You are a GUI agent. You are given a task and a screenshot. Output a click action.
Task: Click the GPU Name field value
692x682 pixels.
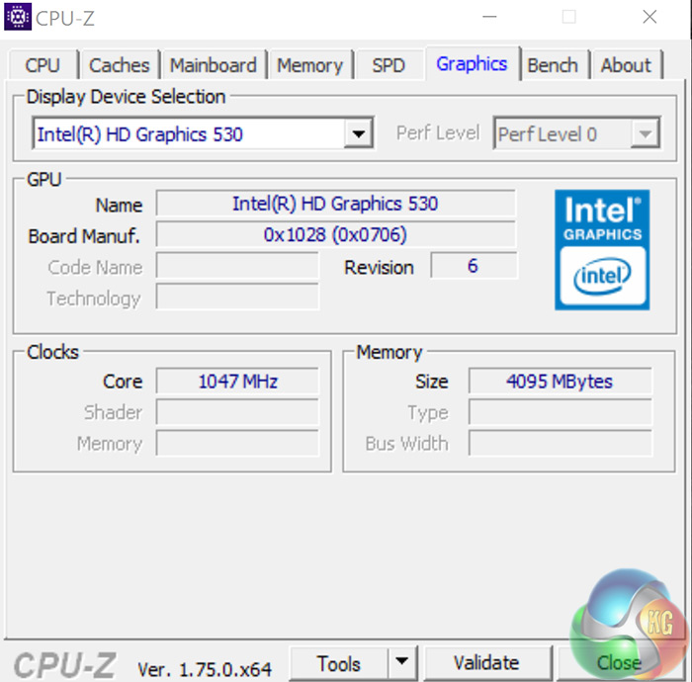click(335, 204)
